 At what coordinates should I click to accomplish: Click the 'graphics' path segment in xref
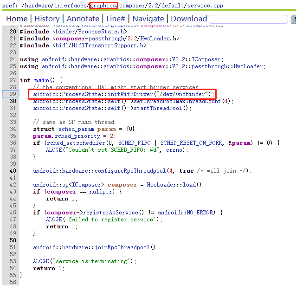coord(103,6)
